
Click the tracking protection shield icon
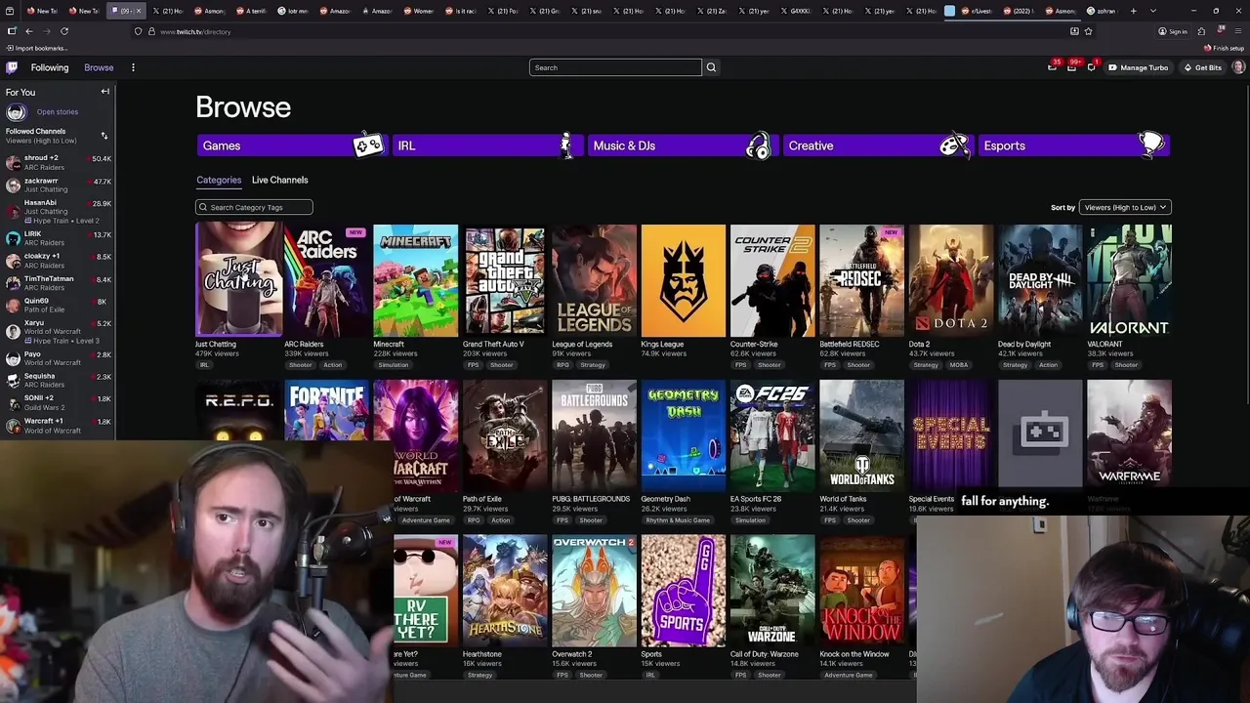coord(138,31)
